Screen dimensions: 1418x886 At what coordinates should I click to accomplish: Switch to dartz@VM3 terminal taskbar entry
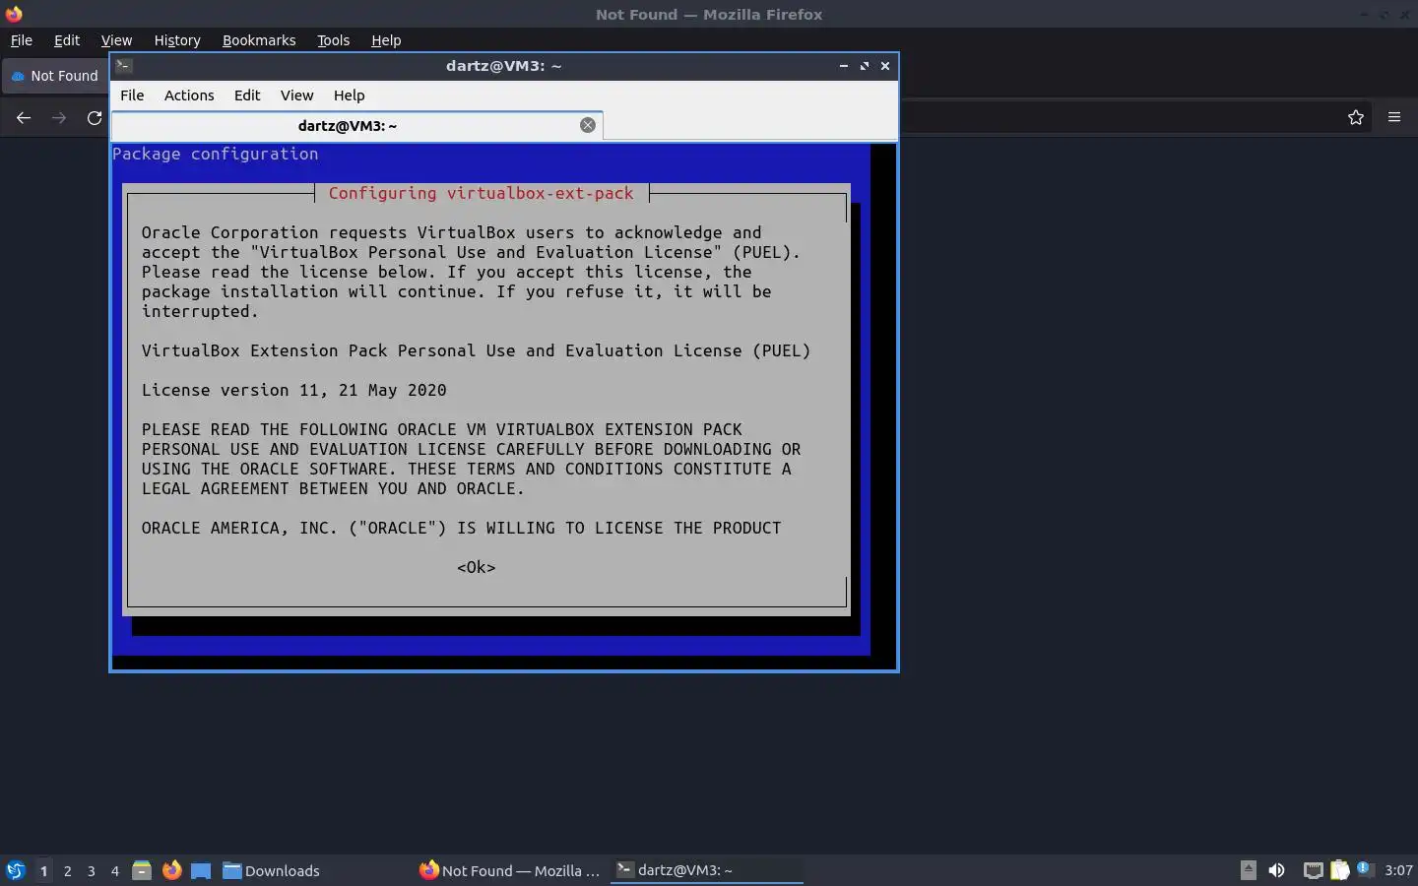707,870
